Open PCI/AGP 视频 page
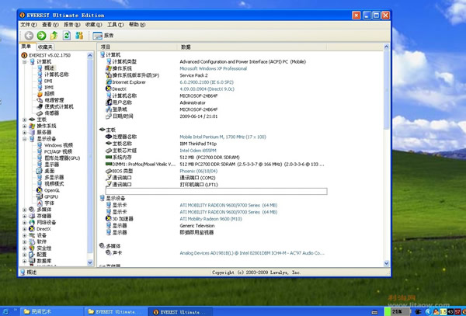 58,151
